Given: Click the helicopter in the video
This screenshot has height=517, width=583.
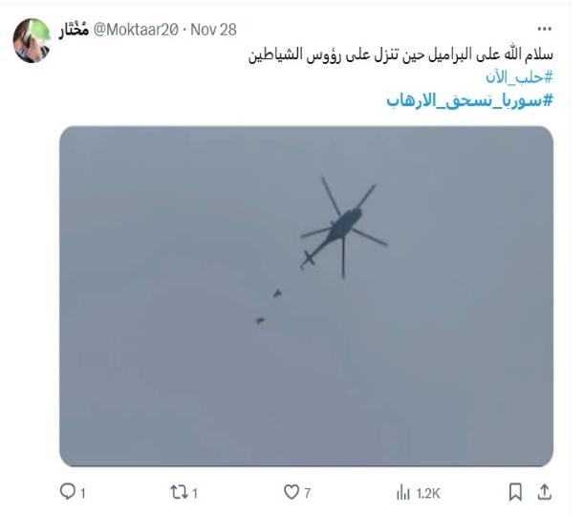Looking at the screenshot, I should (343, 227).
